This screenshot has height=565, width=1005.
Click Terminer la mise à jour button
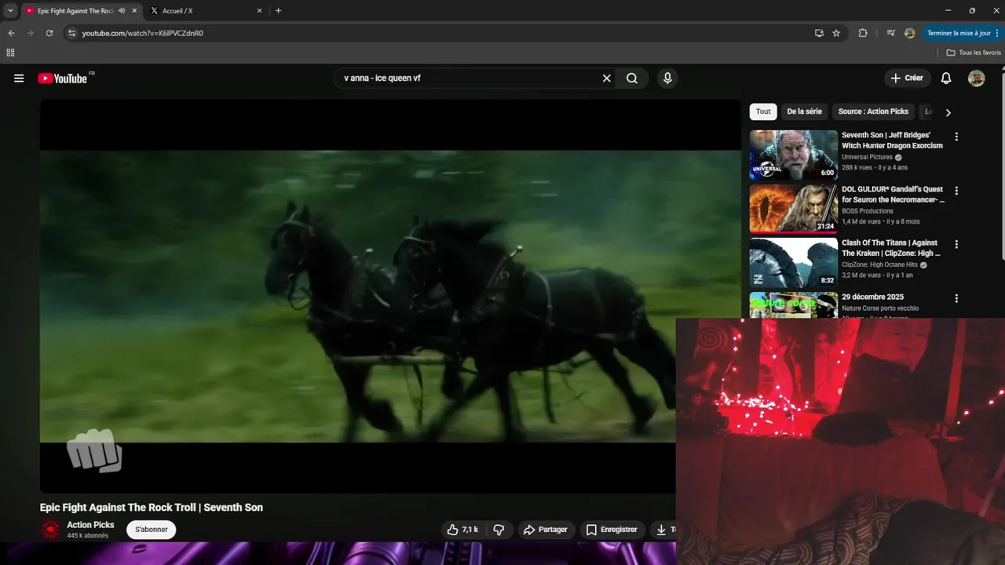coord(958,33)
